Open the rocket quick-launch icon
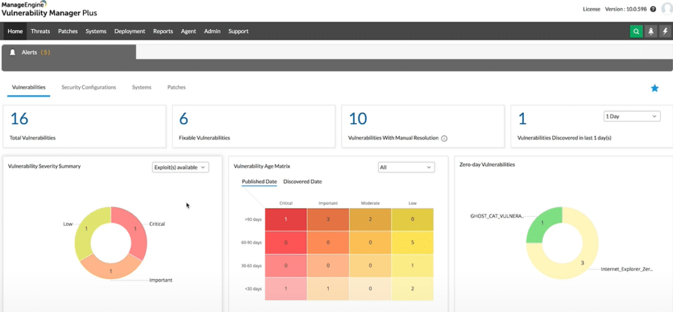Screen dimensions: 673x312 coord(651,32)
